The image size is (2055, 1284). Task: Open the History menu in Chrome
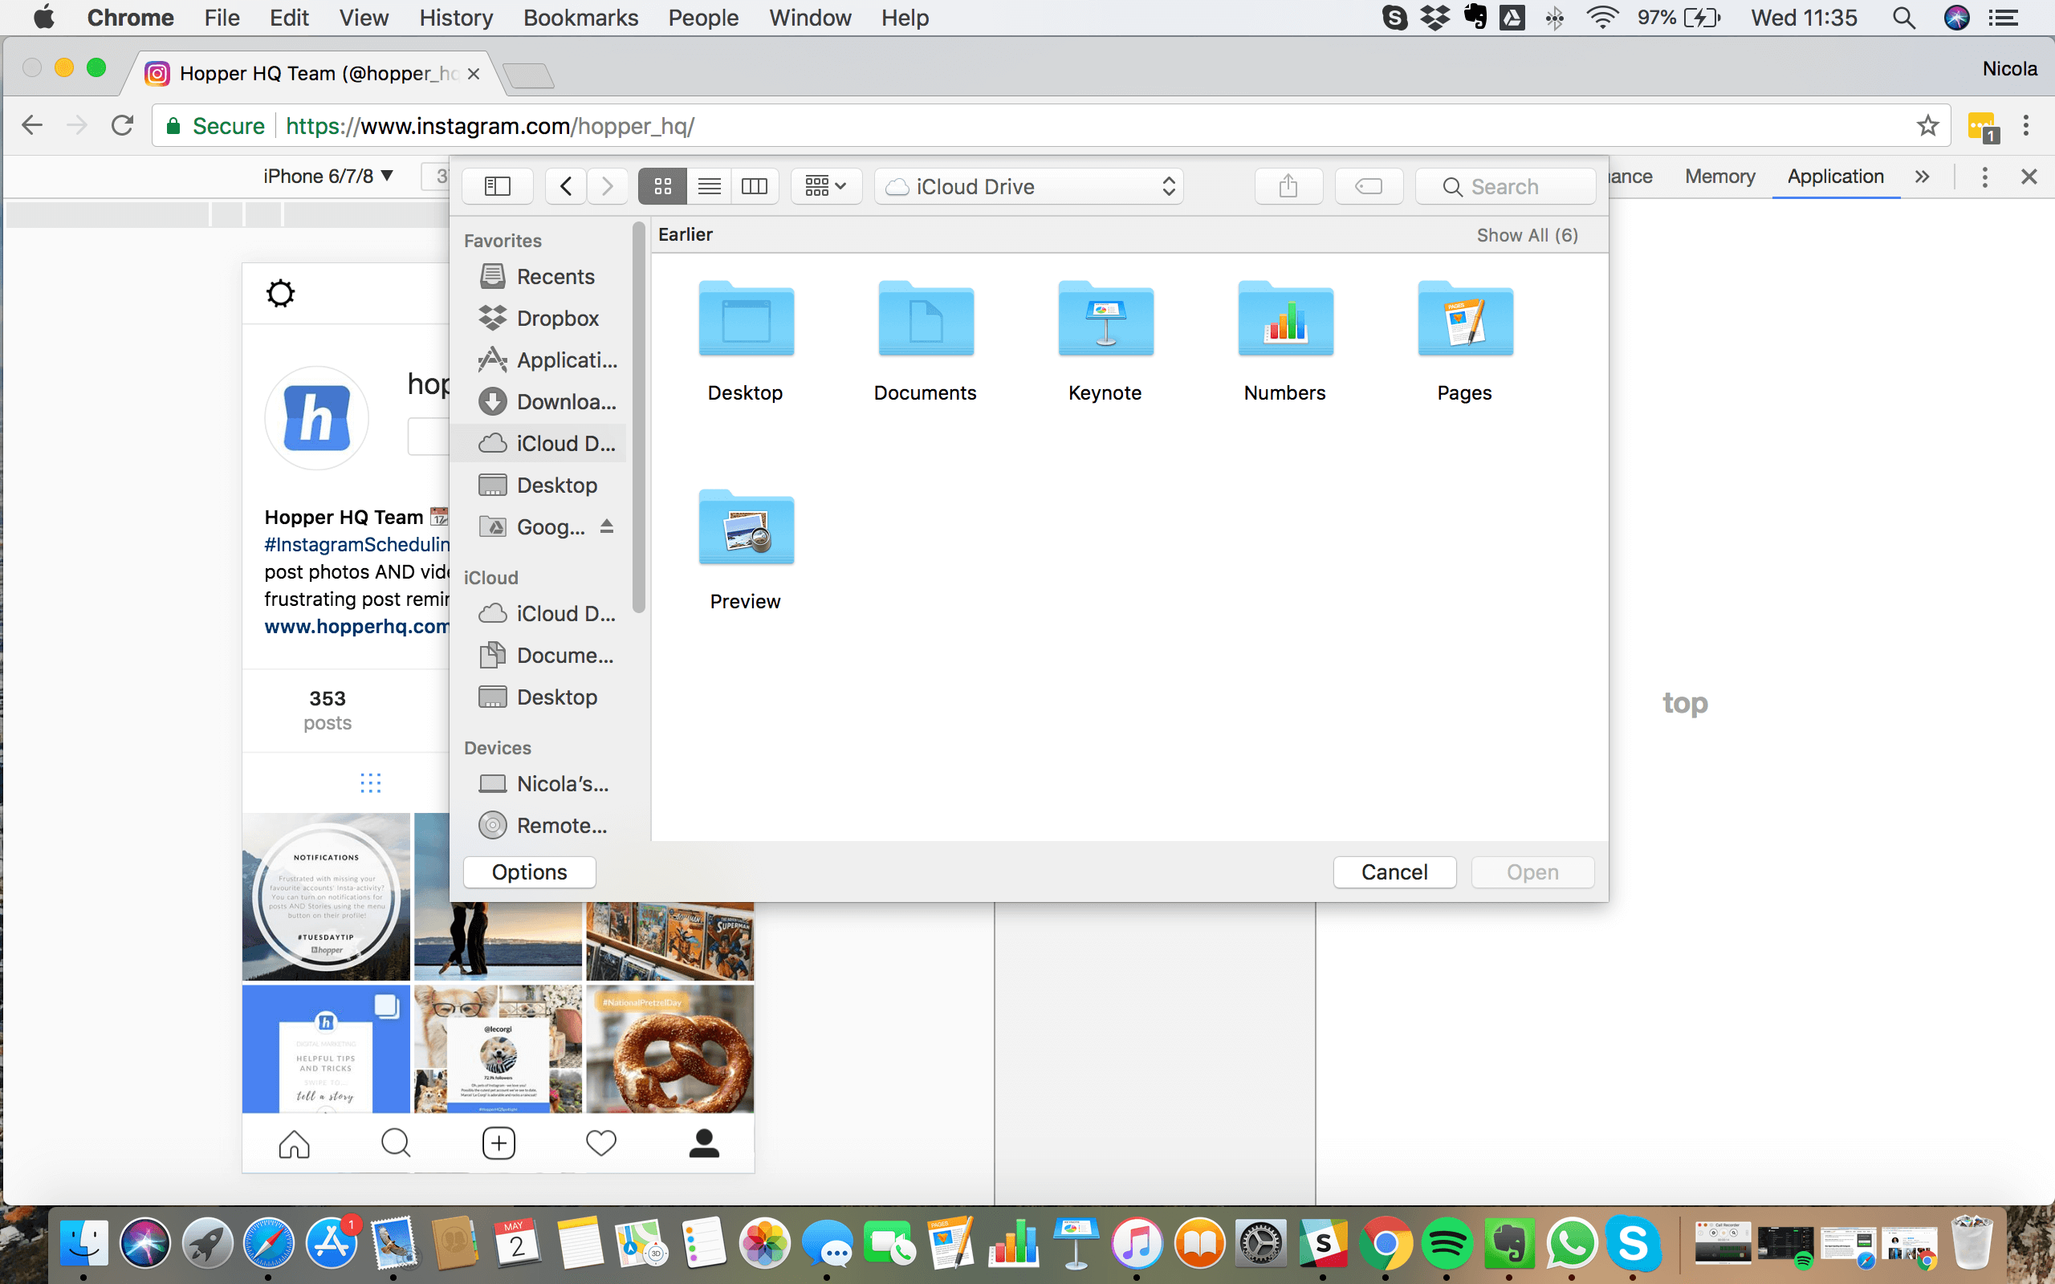coord(456,18)
